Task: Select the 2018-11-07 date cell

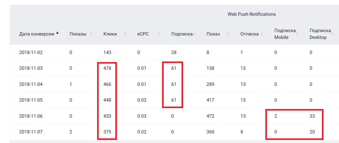Action: pos(31,132)
